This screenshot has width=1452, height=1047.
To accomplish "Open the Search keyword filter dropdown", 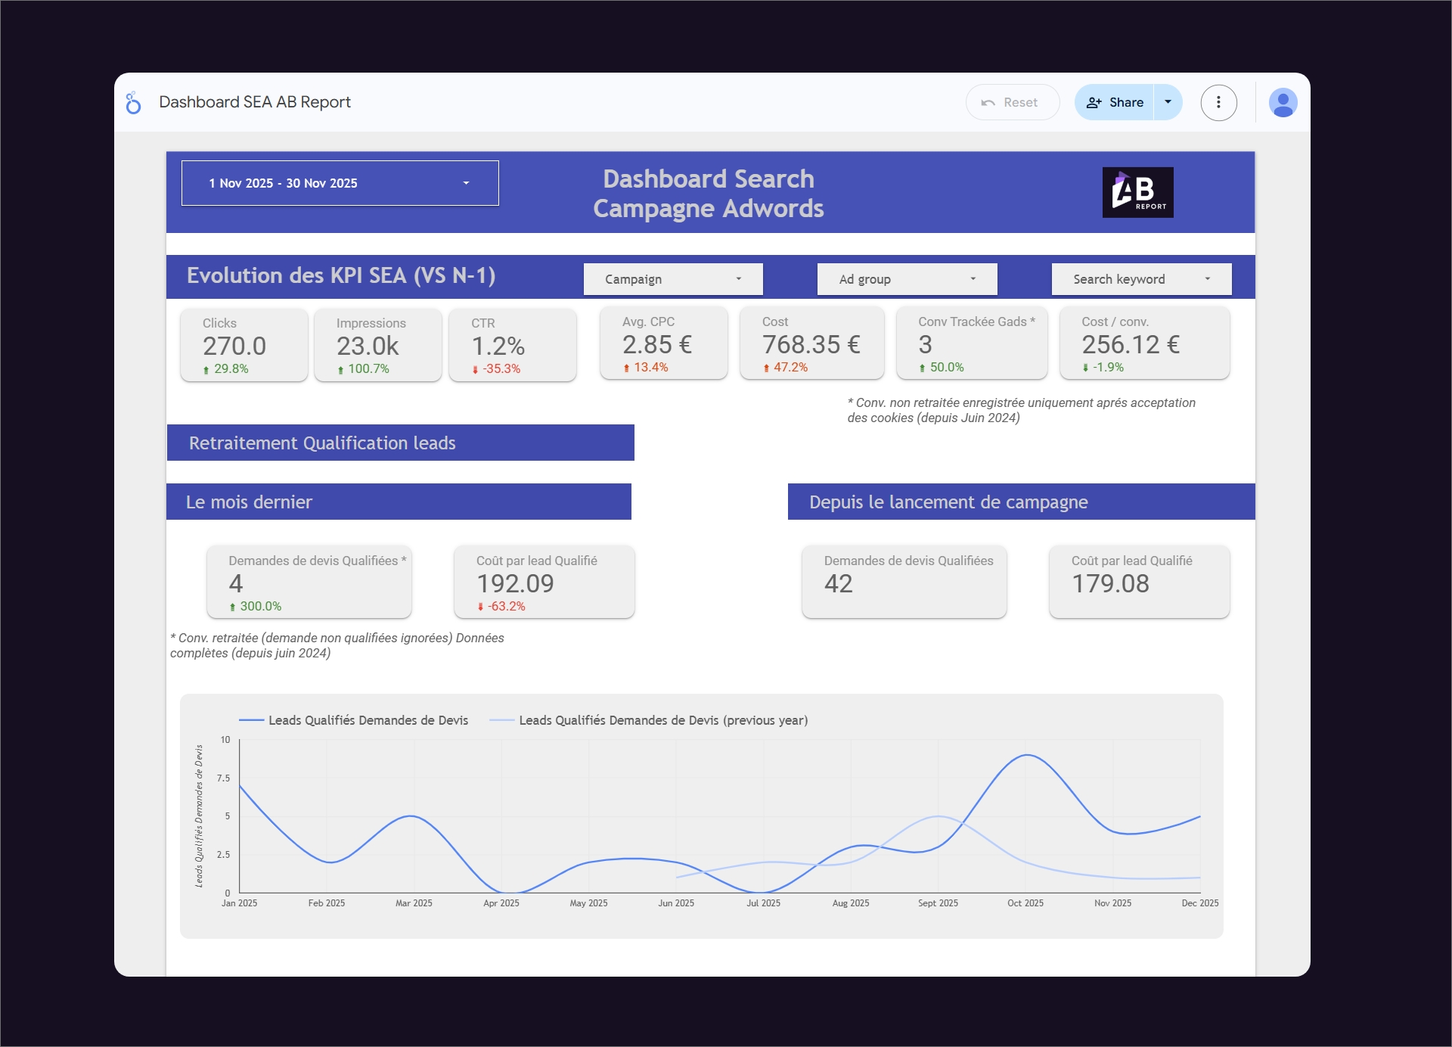I will tap(1140, 279).
